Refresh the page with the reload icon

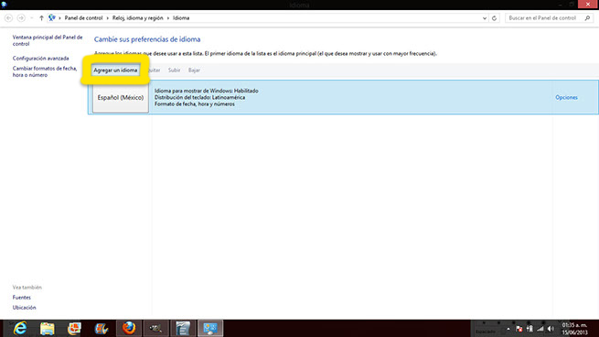coord(494,18)
